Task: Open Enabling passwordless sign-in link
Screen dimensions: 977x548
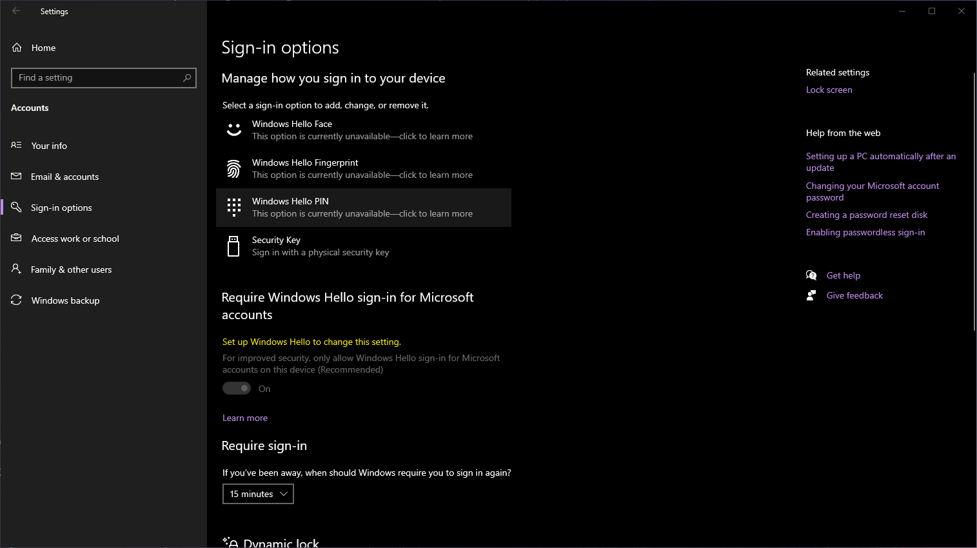Action: 865,232
